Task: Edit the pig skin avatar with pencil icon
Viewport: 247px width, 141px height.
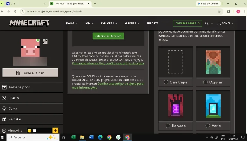Action: point(45,41)
